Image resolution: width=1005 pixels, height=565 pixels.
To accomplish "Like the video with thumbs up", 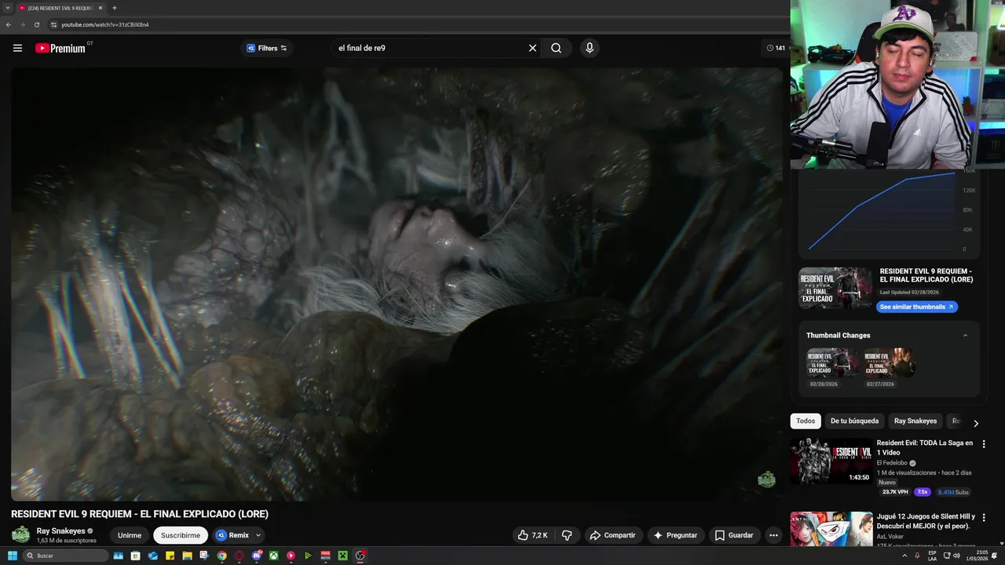I will pos(532,535).
